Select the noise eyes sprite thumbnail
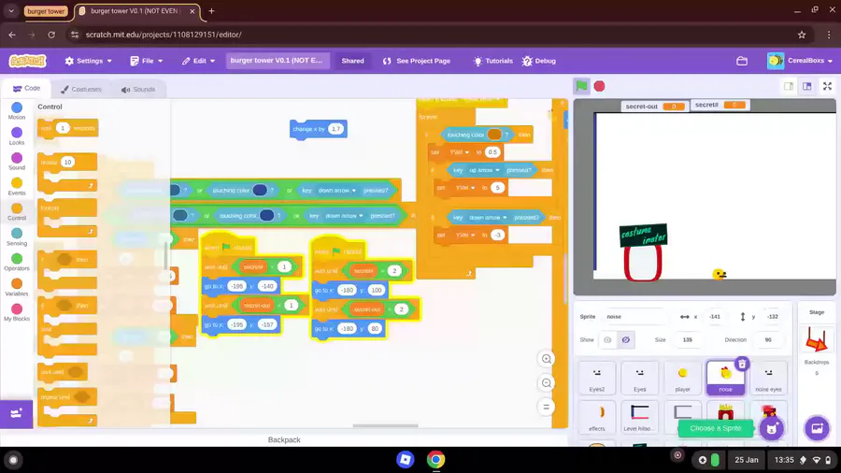The height and width of the screenshot is (473, 841). (x=768, y=378)
